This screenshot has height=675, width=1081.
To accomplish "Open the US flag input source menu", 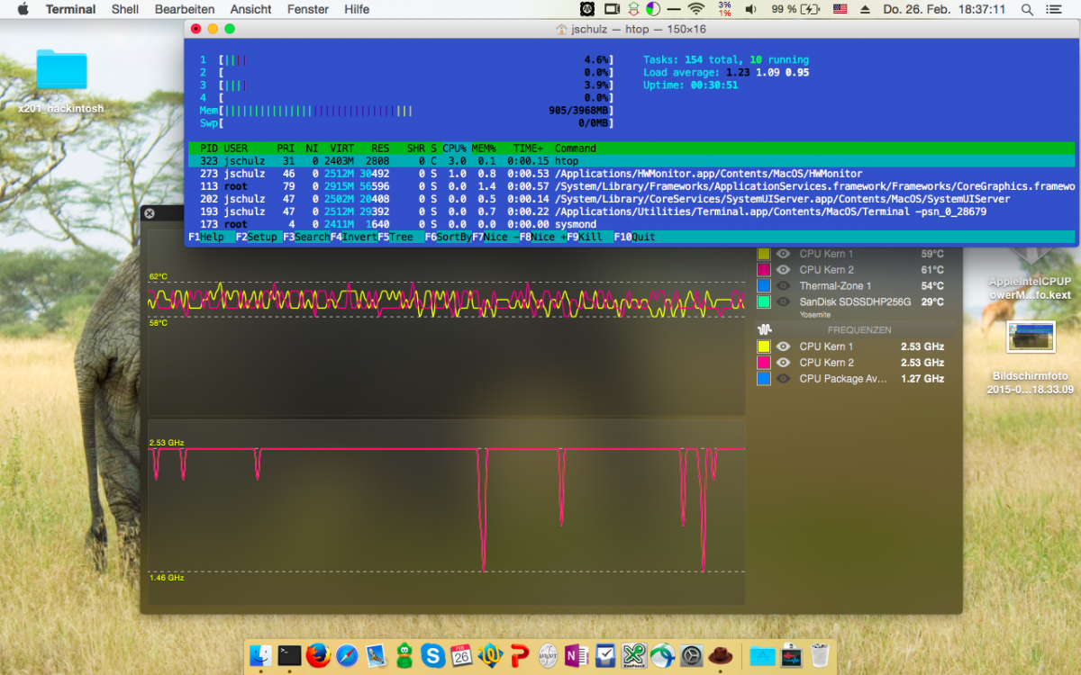I will click(x=840, y=9).
